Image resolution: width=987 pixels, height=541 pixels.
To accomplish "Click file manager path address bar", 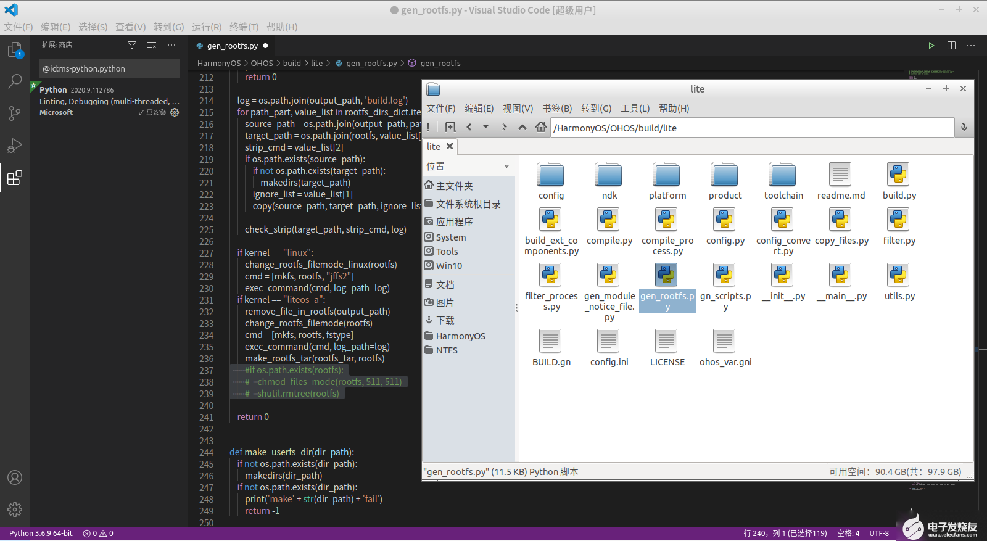I will pos(753,128).
